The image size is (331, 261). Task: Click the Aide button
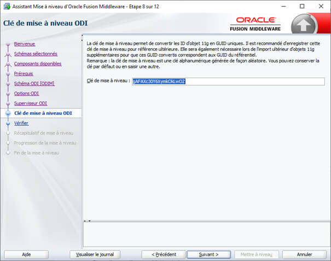click(26, 254)
